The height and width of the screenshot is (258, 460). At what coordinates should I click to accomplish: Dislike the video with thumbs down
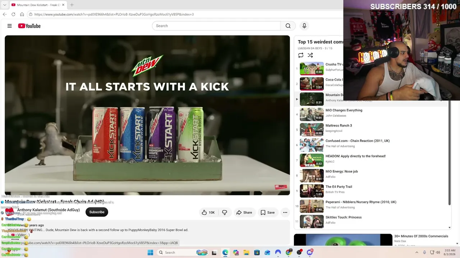tap(225, 212)
